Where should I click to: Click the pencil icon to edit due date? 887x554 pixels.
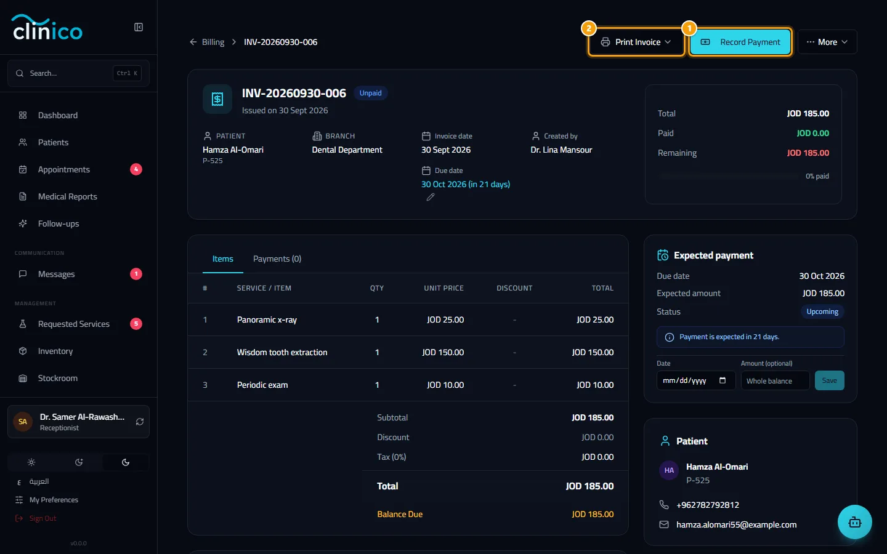[431, 197]
